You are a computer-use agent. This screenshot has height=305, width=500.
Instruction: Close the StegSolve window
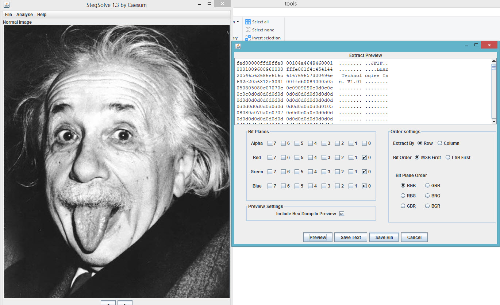click(222, 4)
